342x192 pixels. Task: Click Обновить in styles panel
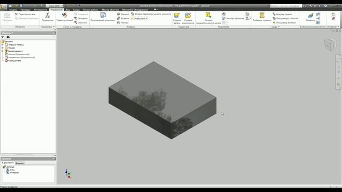(81, 19)
